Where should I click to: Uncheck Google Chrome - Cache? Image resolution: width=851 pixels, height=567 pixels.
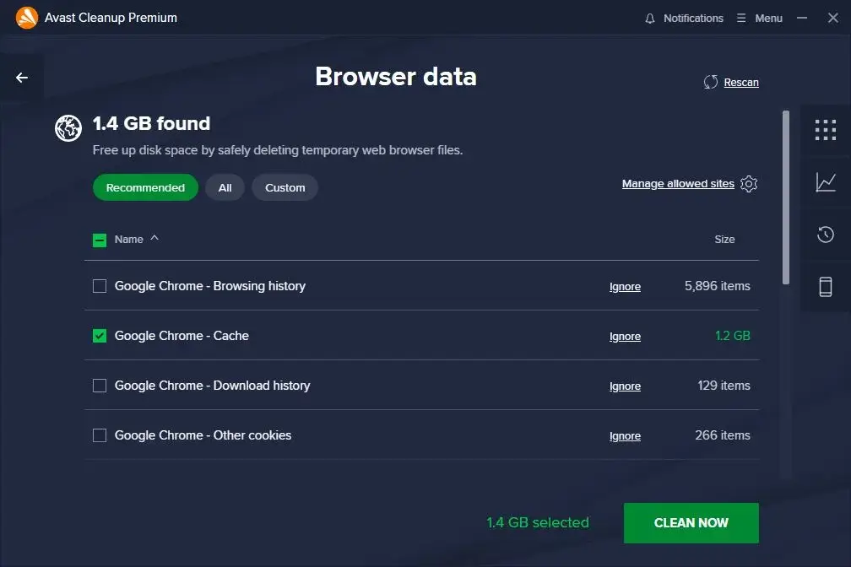pos(99,335)
